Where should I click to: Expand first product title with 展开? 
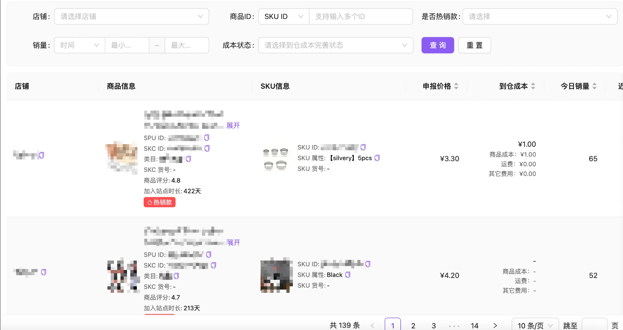coord(233,126)
